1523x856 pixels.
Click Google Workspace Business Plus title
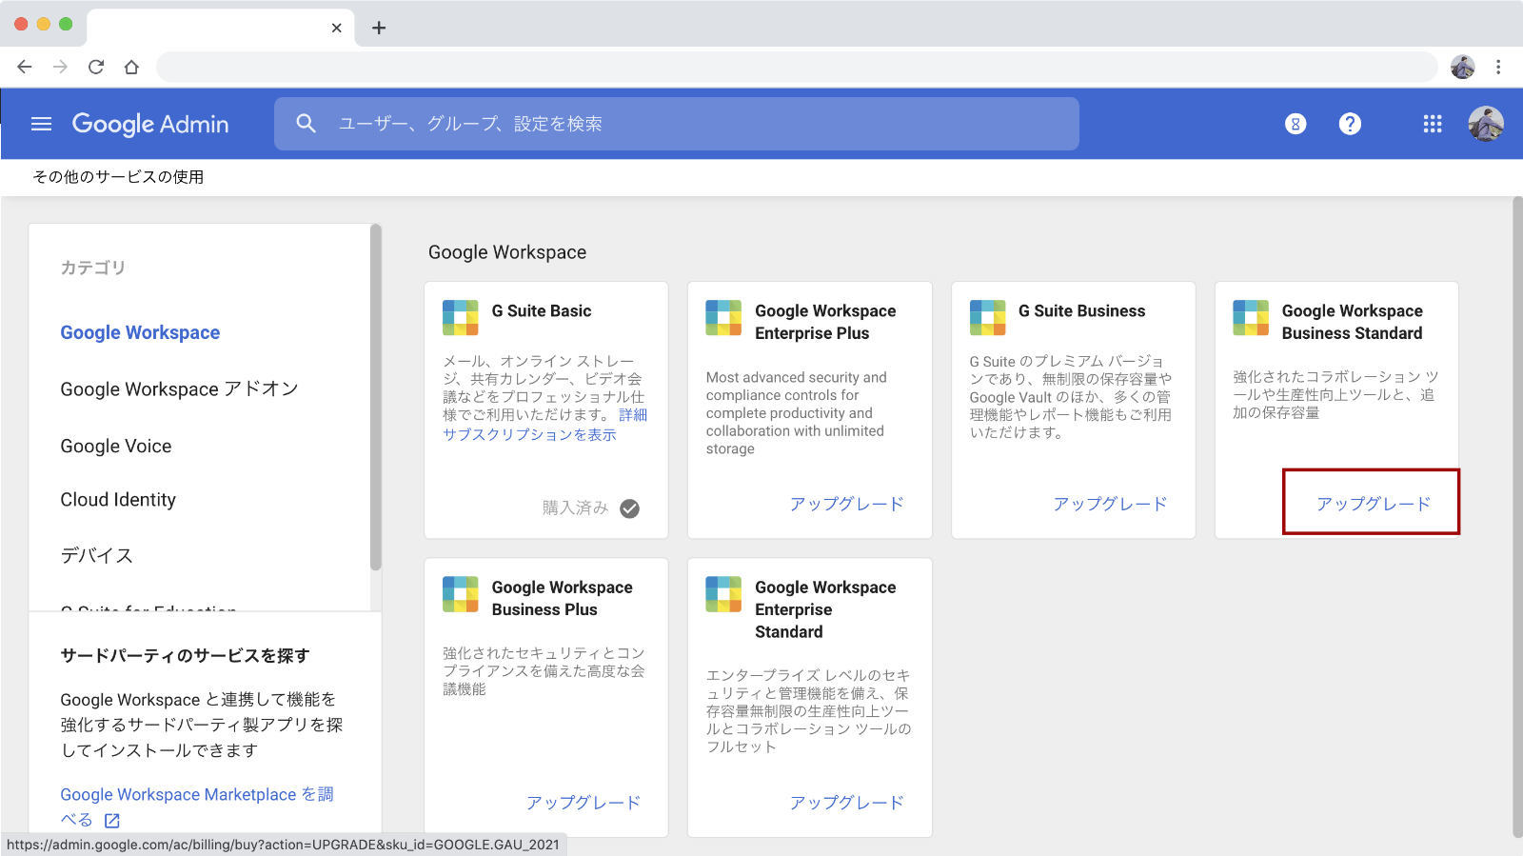(x=562, y=598)
